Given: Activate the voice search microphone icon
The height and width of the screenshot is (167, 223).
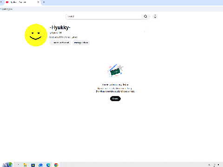Looking at the screenshot, I should pos(155,16).
